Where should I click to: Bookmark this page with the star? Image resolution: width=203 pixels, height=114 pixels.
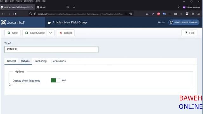[131, 14]
